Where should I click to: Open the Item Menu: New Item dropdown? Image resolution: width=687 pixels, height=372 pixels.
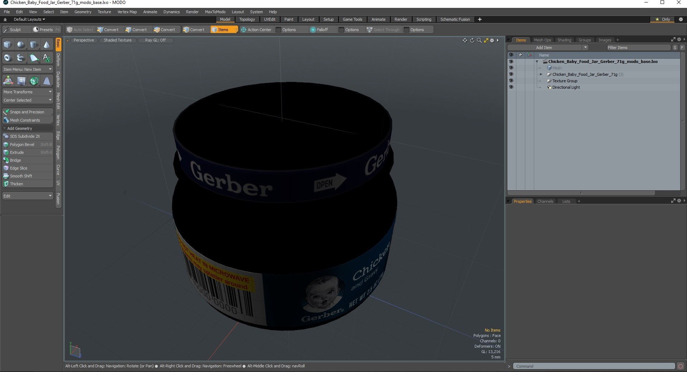28,69
